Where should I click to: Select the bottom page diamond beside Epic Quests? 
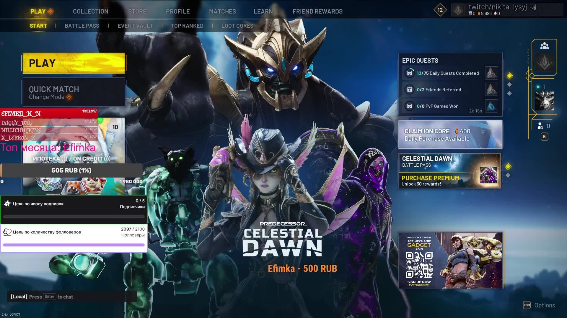509,93
